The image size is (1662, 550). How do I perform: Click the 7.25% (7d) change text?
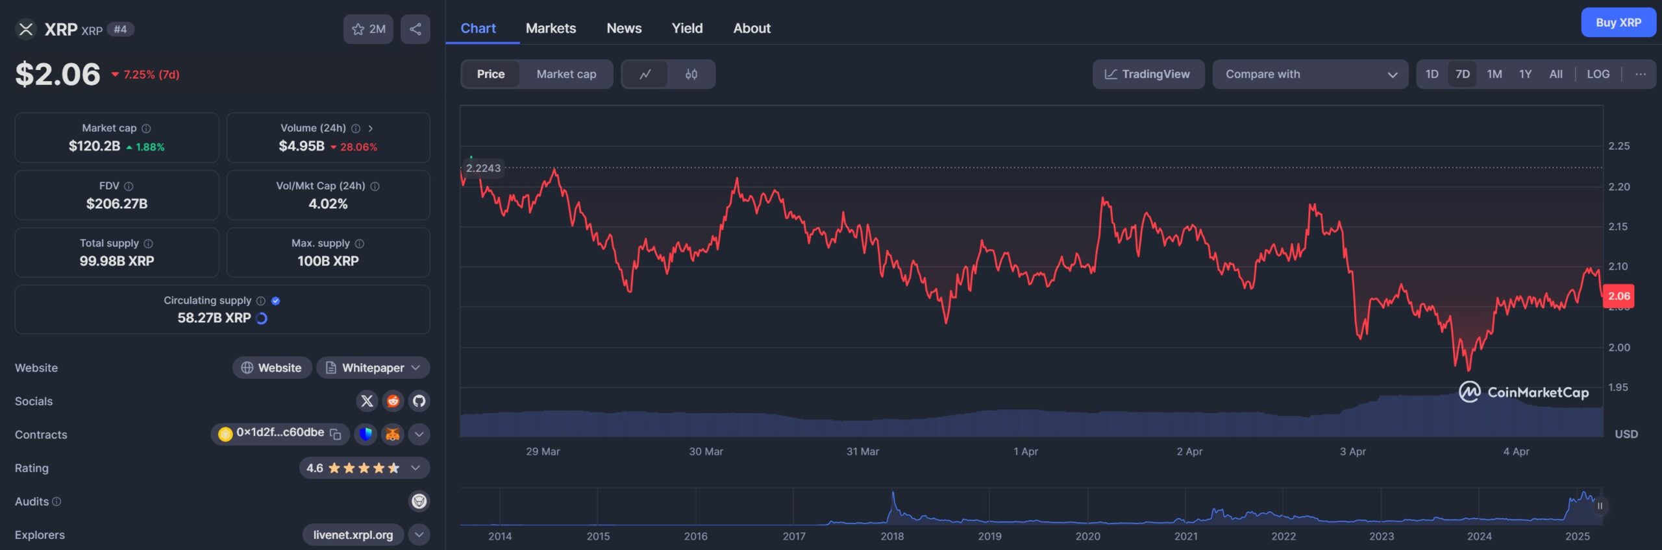click(151, 75)
